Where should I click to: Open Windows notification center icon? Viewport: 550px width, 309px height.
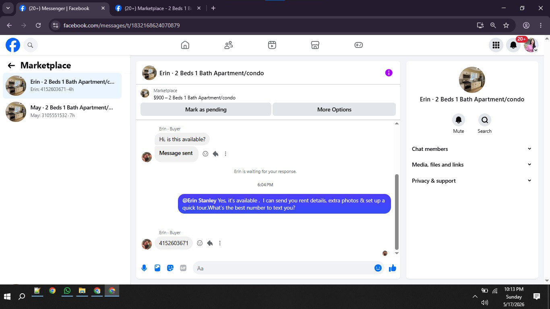point(537,297)
